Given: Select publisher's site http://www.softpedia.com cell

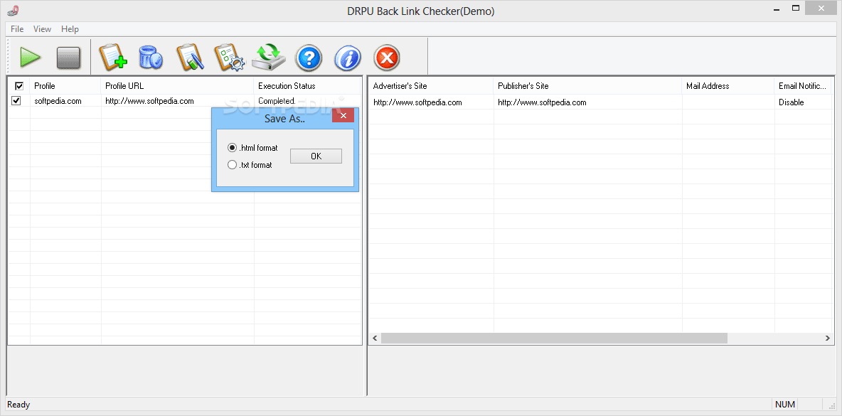Looking at the screenshot, I should pyautogui.click(x=587, y=102).
